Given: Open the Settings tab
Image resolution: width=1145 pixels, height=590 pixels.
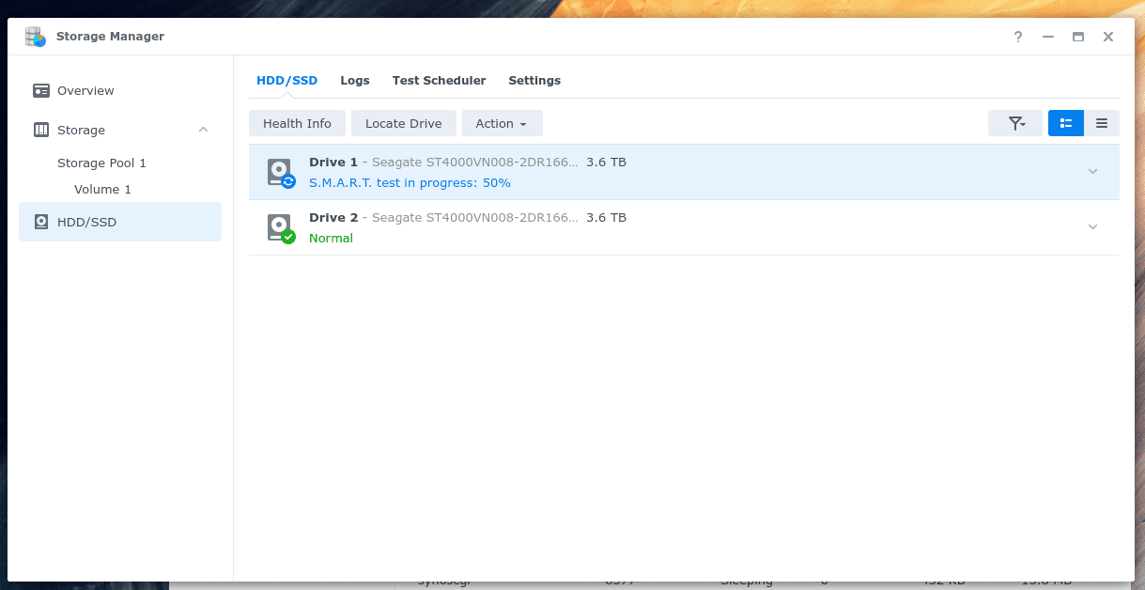Looking at the screenshot, I should pyautogui.click(x=534, y=80).
